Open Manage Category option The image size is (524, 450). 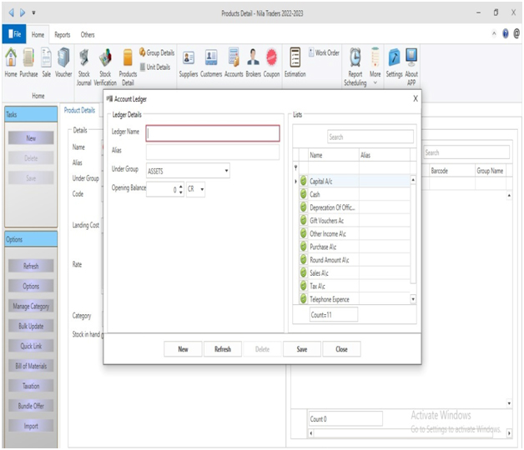(x=31, y=306)
